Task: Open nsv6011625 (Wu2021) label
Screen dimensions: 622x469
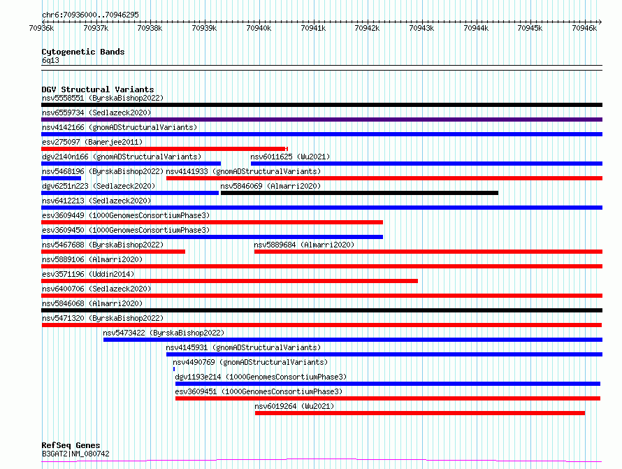Action: point(290,157)
